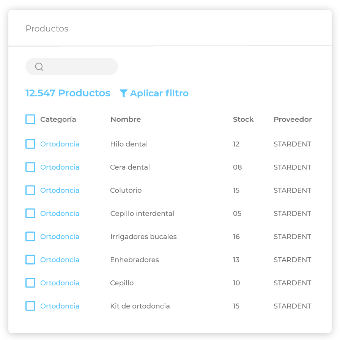
Task: Check the Cepillo interdental row checkbox
Action: 30,213
